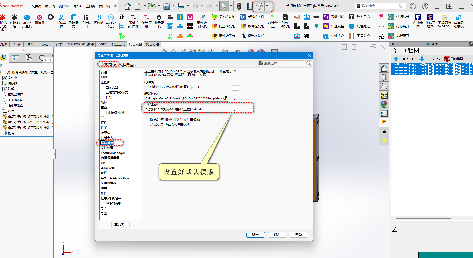Viewport: 473px width, 258px height.
Task: Switch to the 文档属性(D) tab
Action: pos(127,65)
